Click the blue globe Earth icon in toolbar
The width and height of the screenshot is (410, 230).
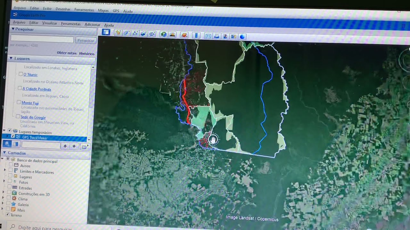point(242,37)
